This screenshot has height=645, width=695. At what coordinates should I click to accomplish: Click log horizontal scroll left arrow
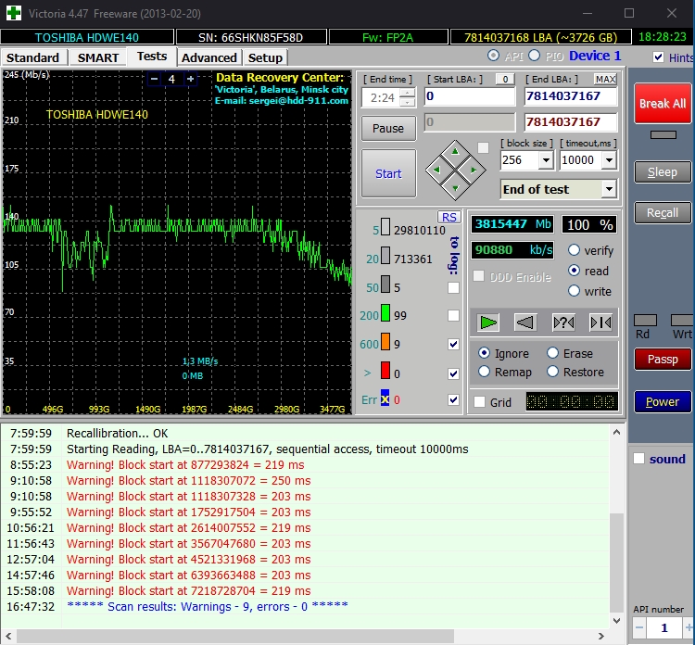coord(8,636)
